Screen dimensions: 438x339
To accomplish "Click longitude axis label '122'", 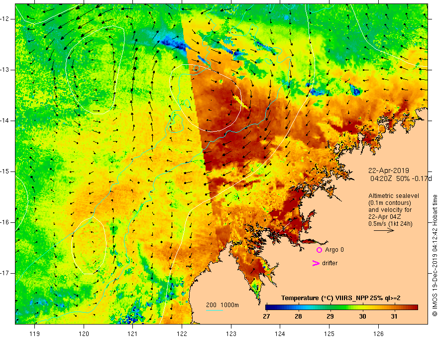I will coord(182,334).
